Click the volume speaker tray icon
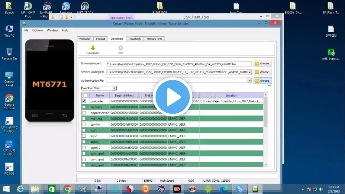 pos(321,189)
